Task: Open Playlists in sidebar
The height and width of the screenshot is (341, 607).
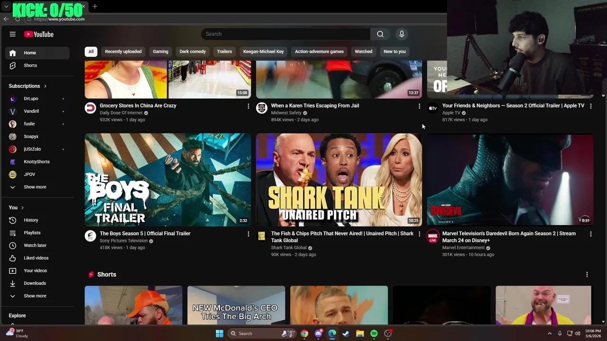Action: (x=38, y=233)
